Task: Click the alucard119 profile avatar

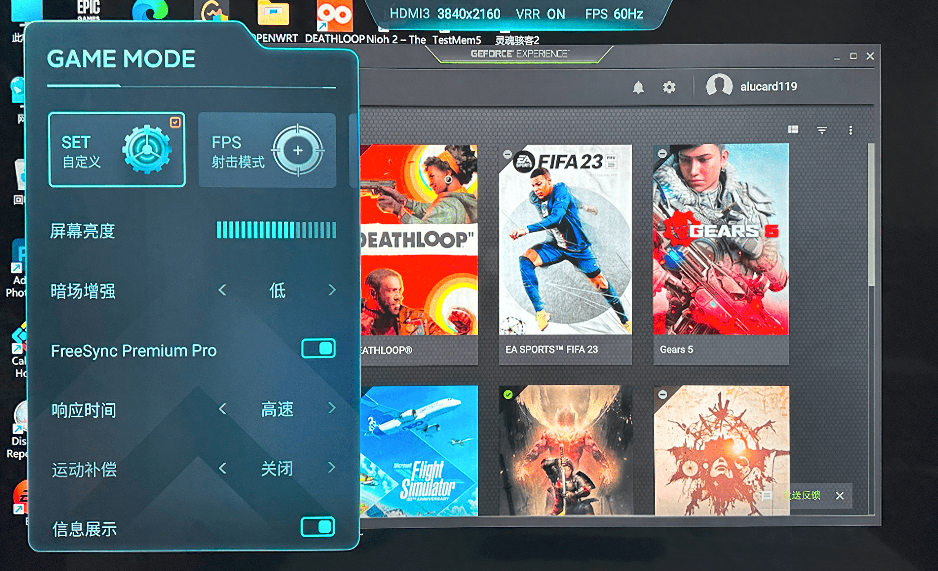Action: (x=720, y=86)
